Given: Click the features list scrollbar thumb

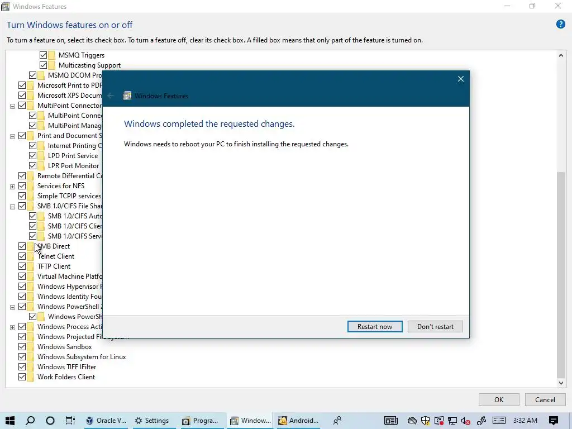Looking at the screenshot, I should [561, 275].
